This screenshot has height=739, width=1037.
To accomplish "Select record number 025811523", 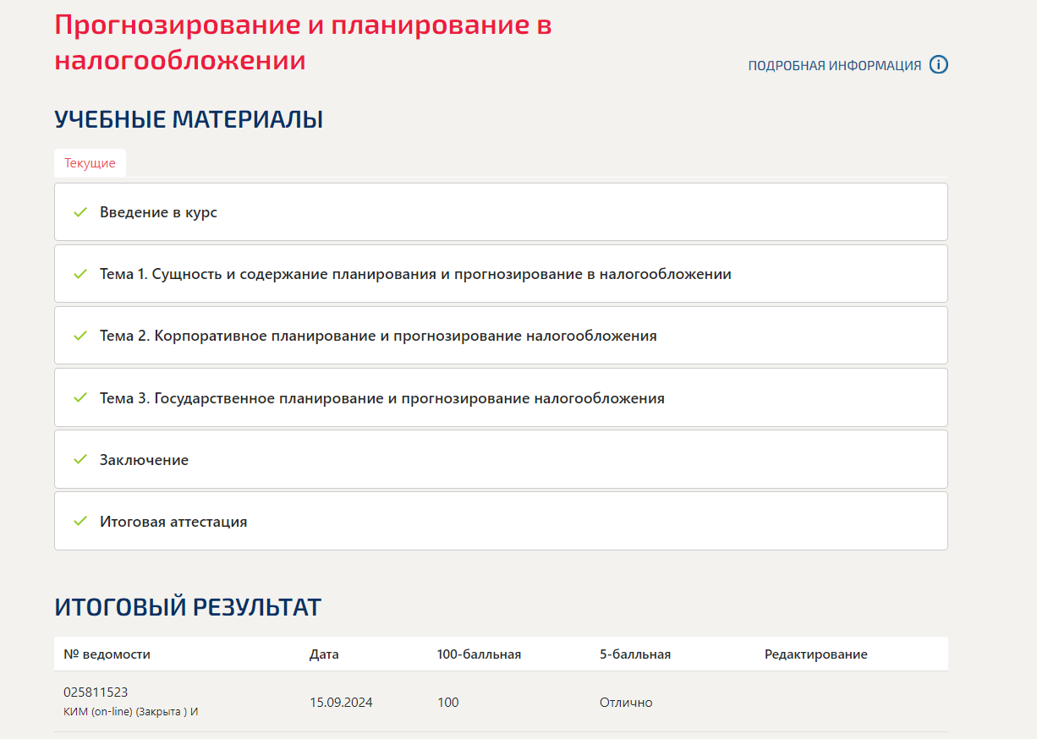I will [x=96, y=692].
